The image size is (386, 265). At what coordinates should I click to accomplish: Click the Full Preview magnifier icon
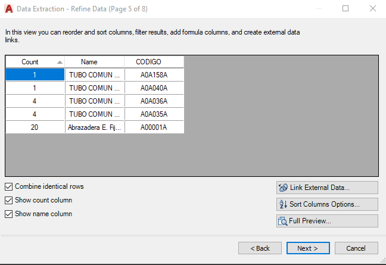click(x=282, y=221)
